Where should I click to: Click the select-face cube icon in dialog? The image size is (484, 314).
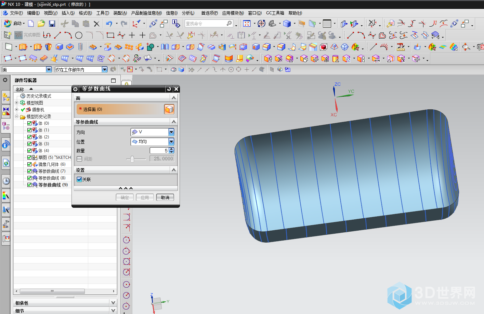point(169,109)
